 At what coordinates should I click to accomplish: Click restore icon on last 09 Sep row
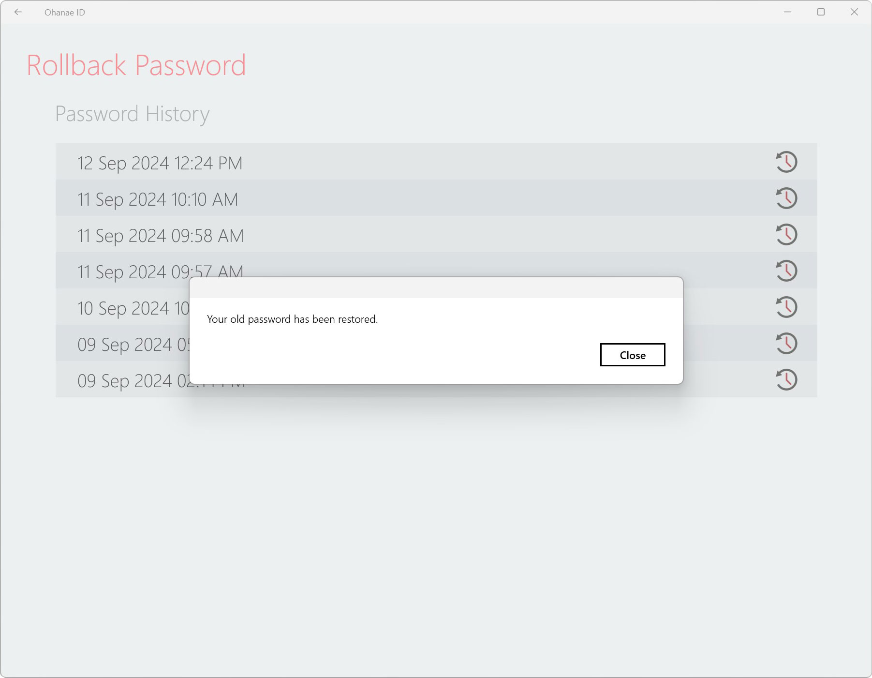(786, 379)
